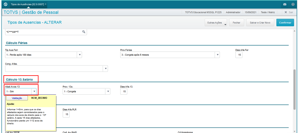Click the Dias Afa.PLR value field
Screen dimensions: 298x133
[66, 115]
